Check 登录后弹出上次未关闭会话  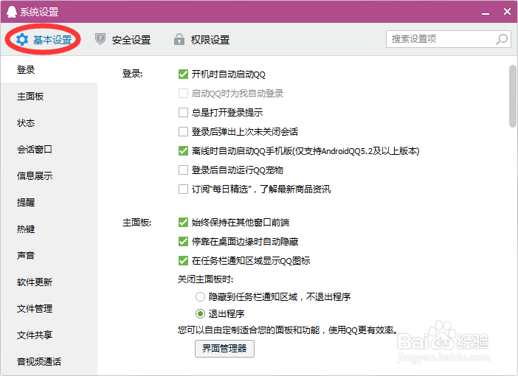[183, 132]
